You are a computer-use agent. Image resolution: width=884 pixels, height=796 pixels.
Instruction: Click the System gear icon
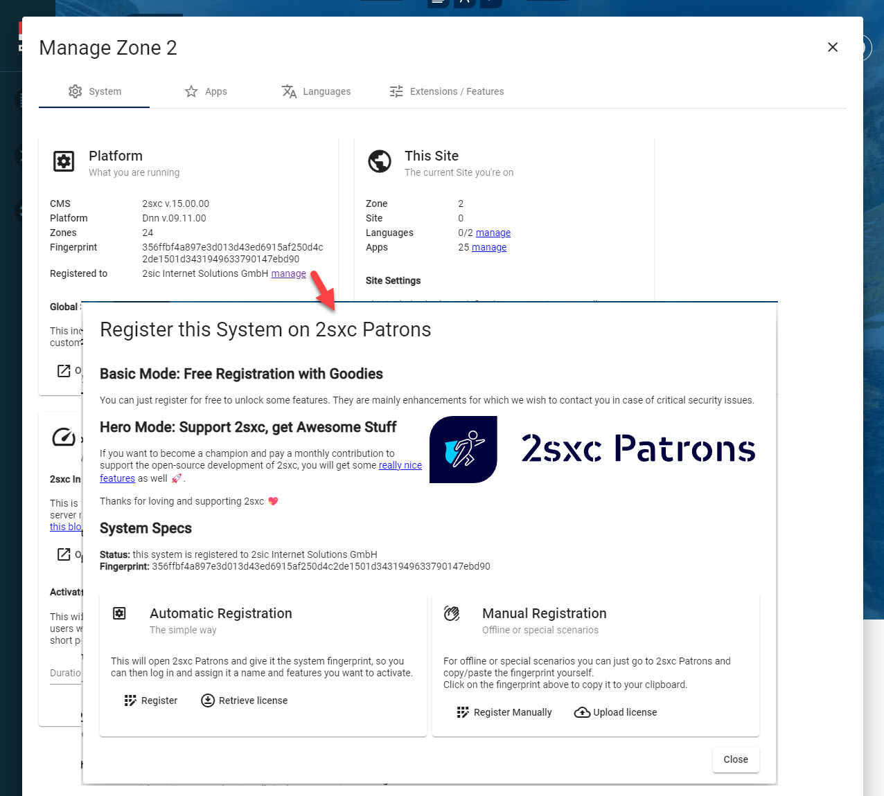[x=75, y=91]
